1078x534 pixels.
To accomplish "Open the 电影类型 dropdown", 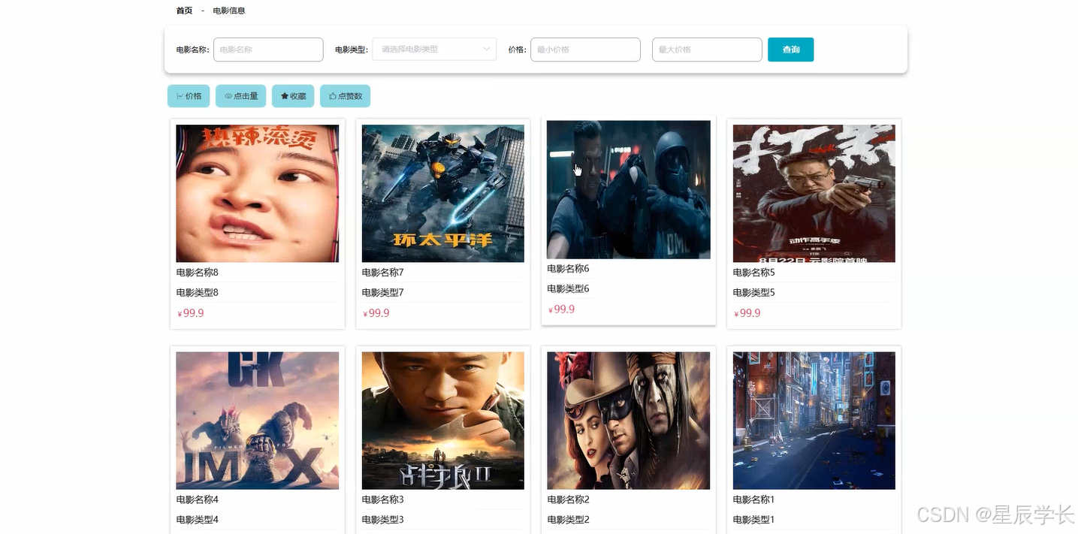I will [434, 50].
